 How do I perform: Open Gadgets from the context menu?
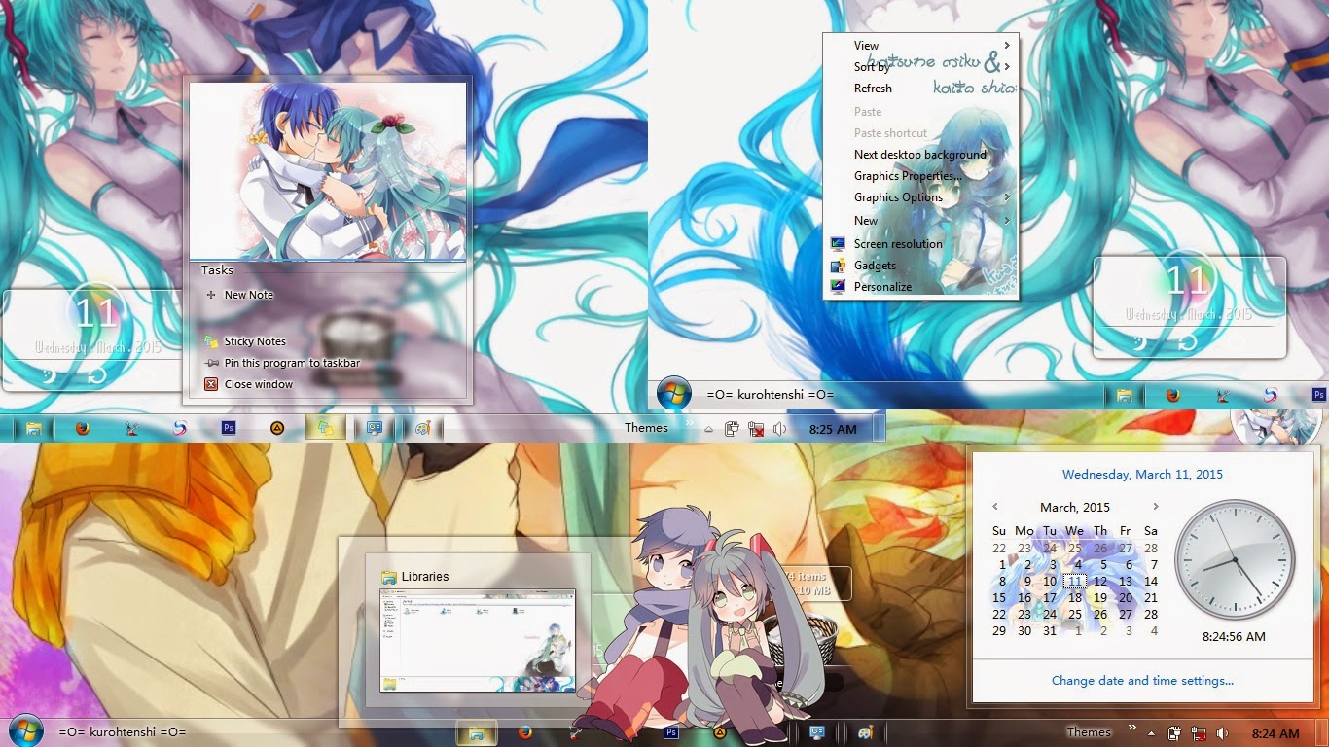click(920, 266)
